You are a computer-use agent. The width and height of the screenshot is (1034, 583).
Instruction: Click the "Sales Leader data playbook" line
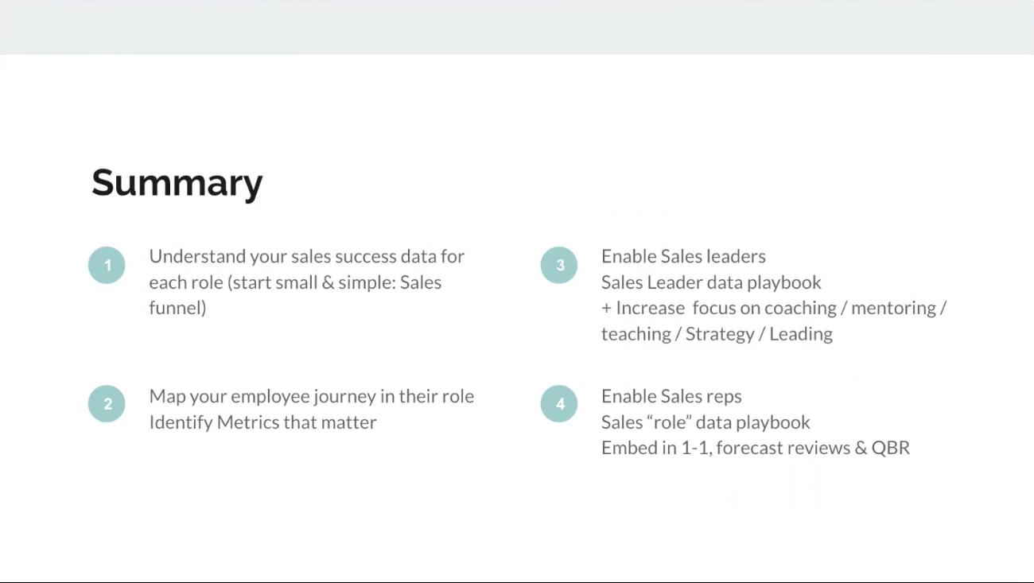[x=711, y=282]
